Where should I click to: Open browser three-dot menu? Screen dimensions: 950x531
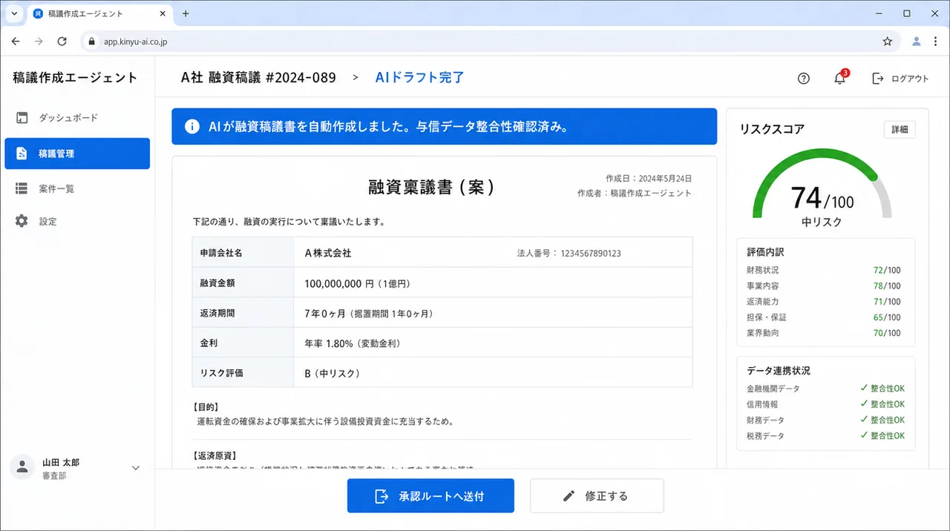pos(937,42)
